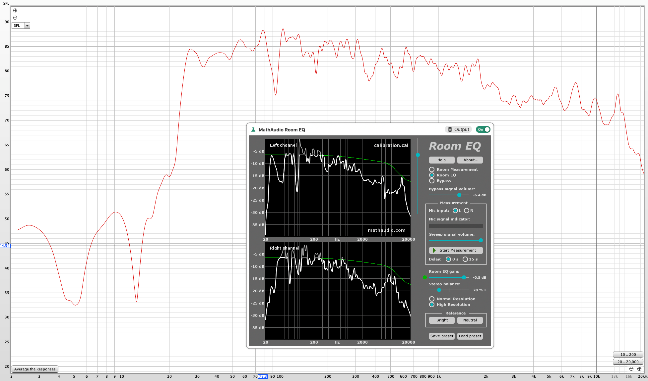Select Room Measurement mode
648x381 pixels.
pyautogui.click(x=432, y=169)
